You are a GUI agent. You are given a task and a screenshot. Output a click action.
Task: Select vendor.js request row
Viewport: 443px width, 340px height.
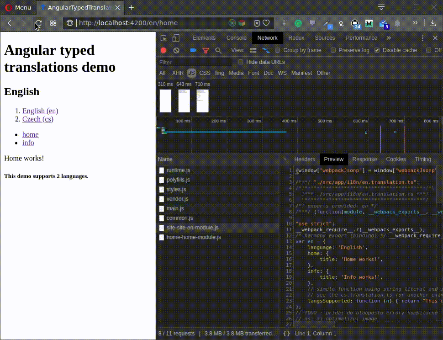click(217, 199)
